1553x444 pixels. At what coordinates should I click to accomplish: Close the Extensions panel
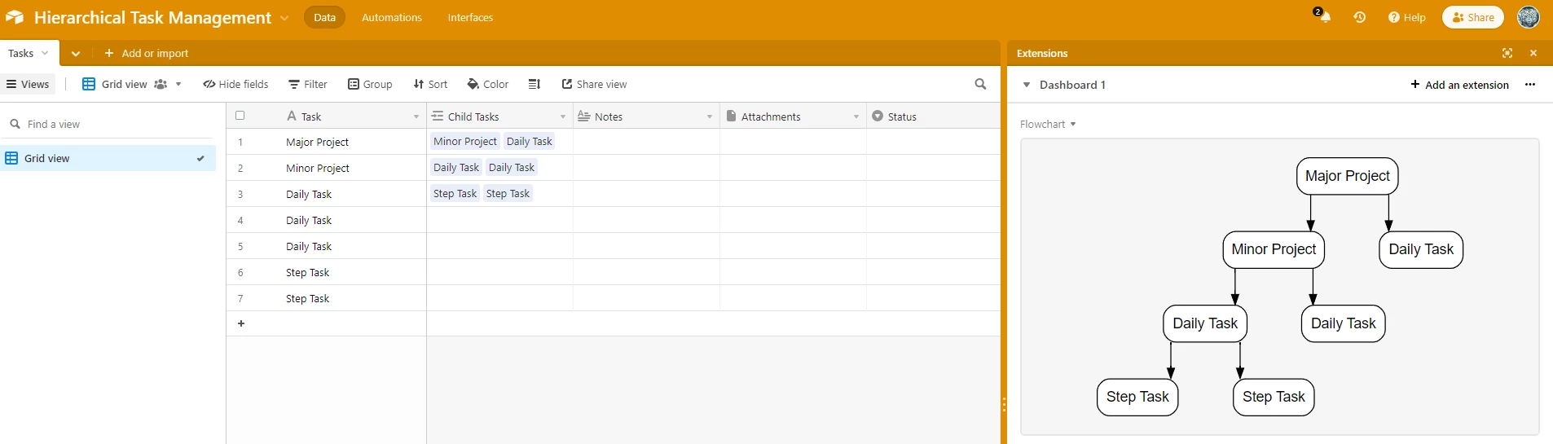point(1533,53)
